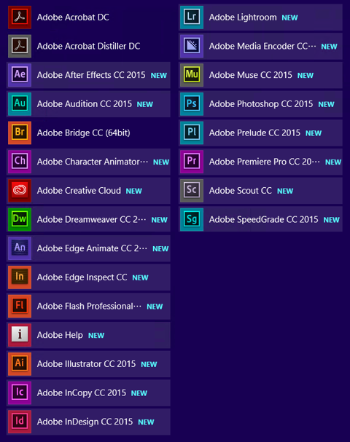Click the Media Encoder icon
The width and height of the screenshot is (350, 442).
pos(192,46)
